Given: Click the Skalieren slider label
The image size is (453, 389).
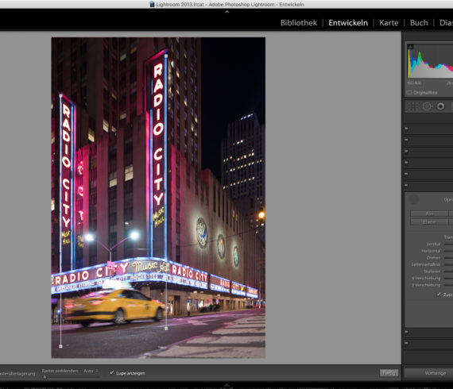Looking at the screenshot, I should 432,272.
